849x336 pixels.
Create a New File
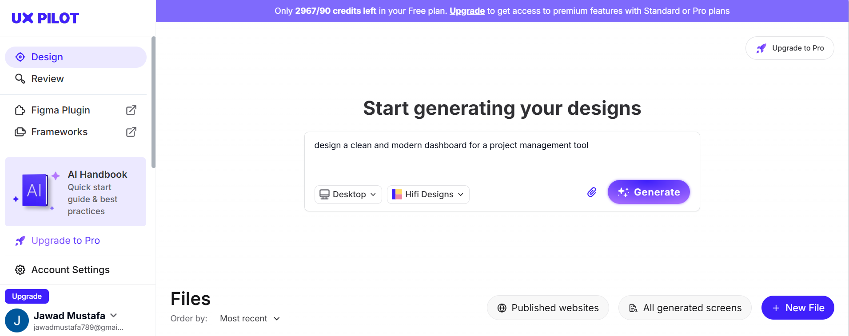click(x=797, y=308)
